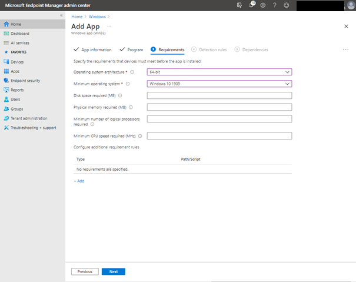356x282 pixels.
Task: Click the Tenant administration icon
Action: 6,118
